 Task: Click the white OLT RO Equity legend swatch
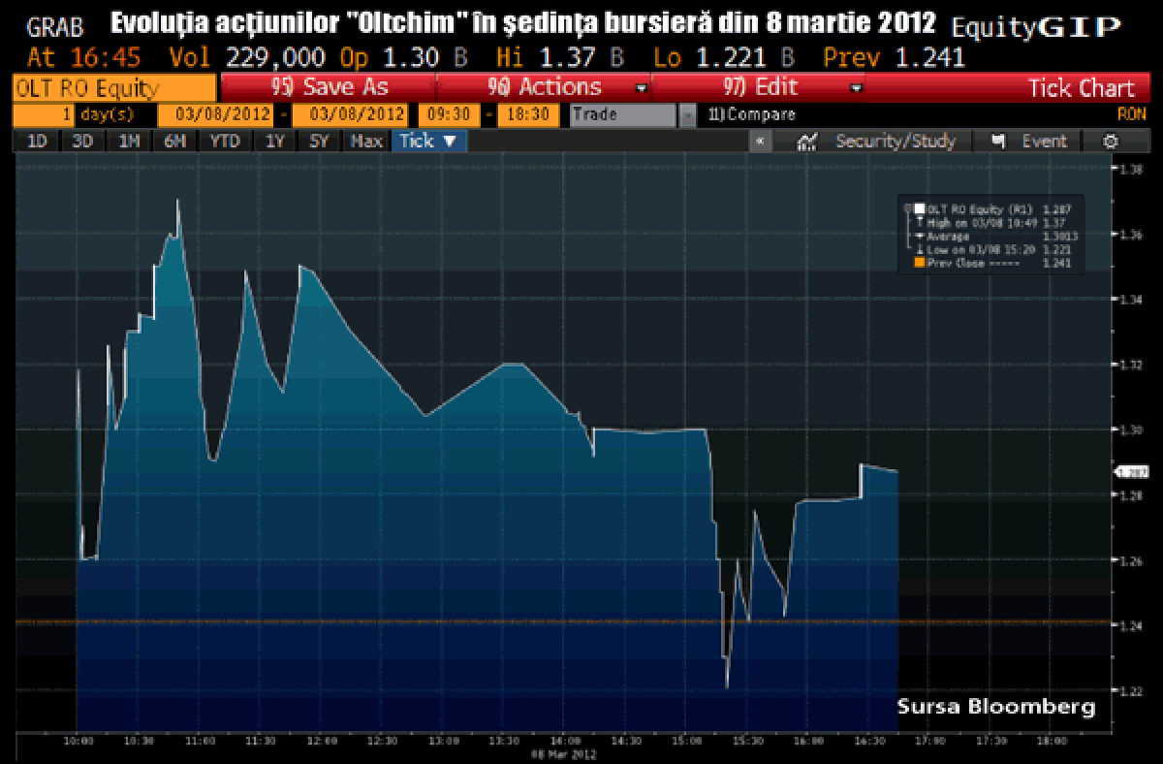click(x=918, y=208)
